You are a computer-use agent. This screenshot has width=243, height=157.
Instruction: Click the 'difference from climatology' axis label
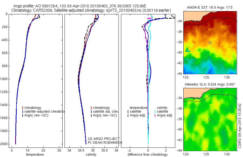[x=147, y=155]
